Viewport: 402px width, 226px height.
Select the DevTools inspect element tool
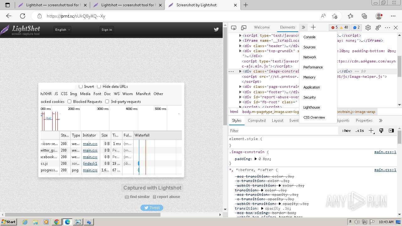click(233, 28)
